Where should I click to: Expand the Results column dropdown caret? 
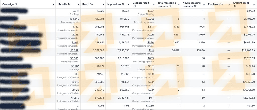coord(78,4)
